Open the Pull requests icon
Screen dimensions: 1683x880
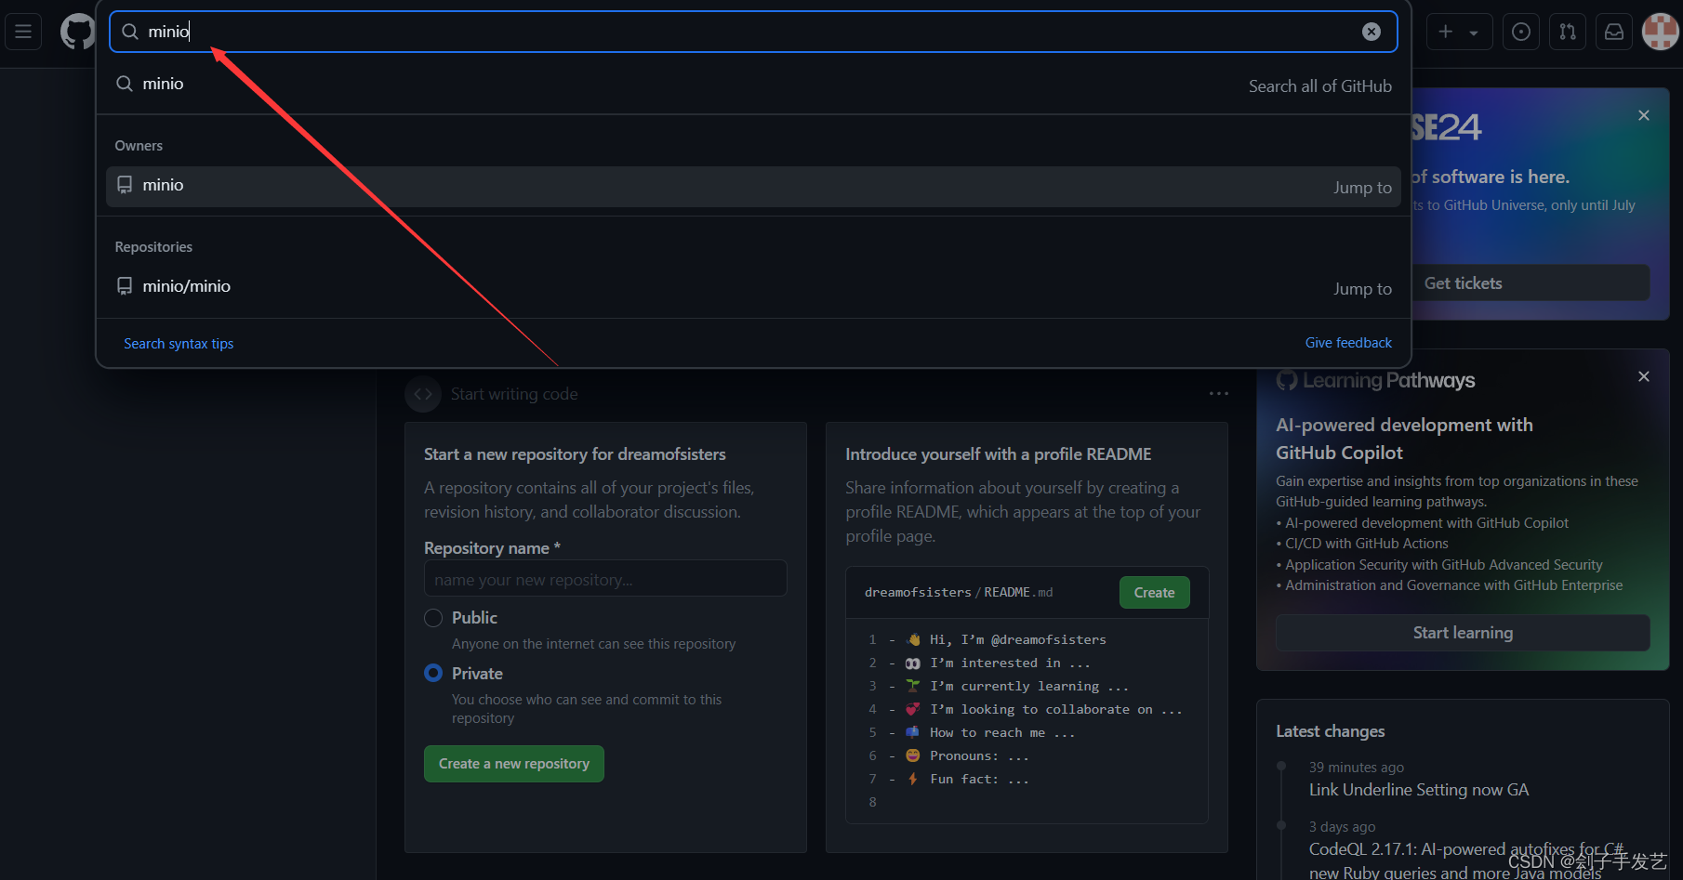point(1568,32)
